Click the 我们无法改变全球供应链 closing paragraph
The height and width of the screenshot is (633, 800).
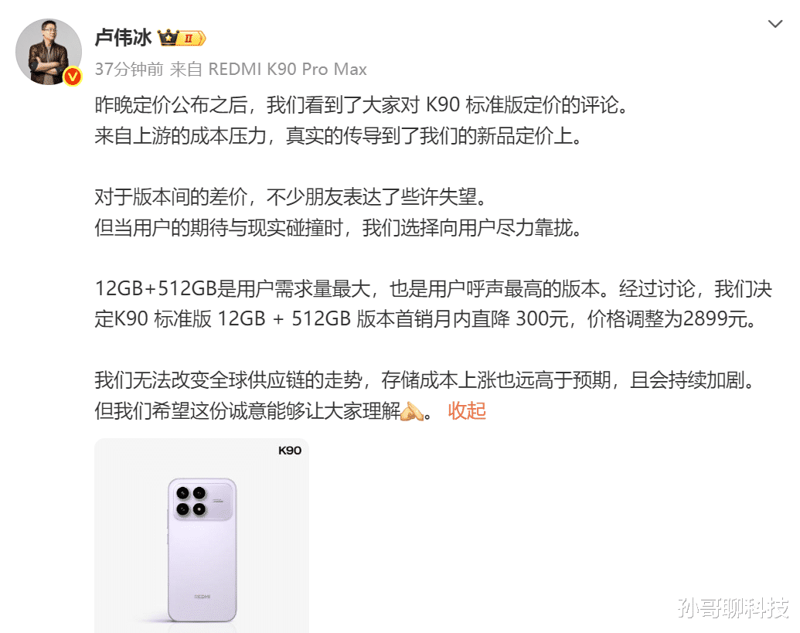pos(427,395)
